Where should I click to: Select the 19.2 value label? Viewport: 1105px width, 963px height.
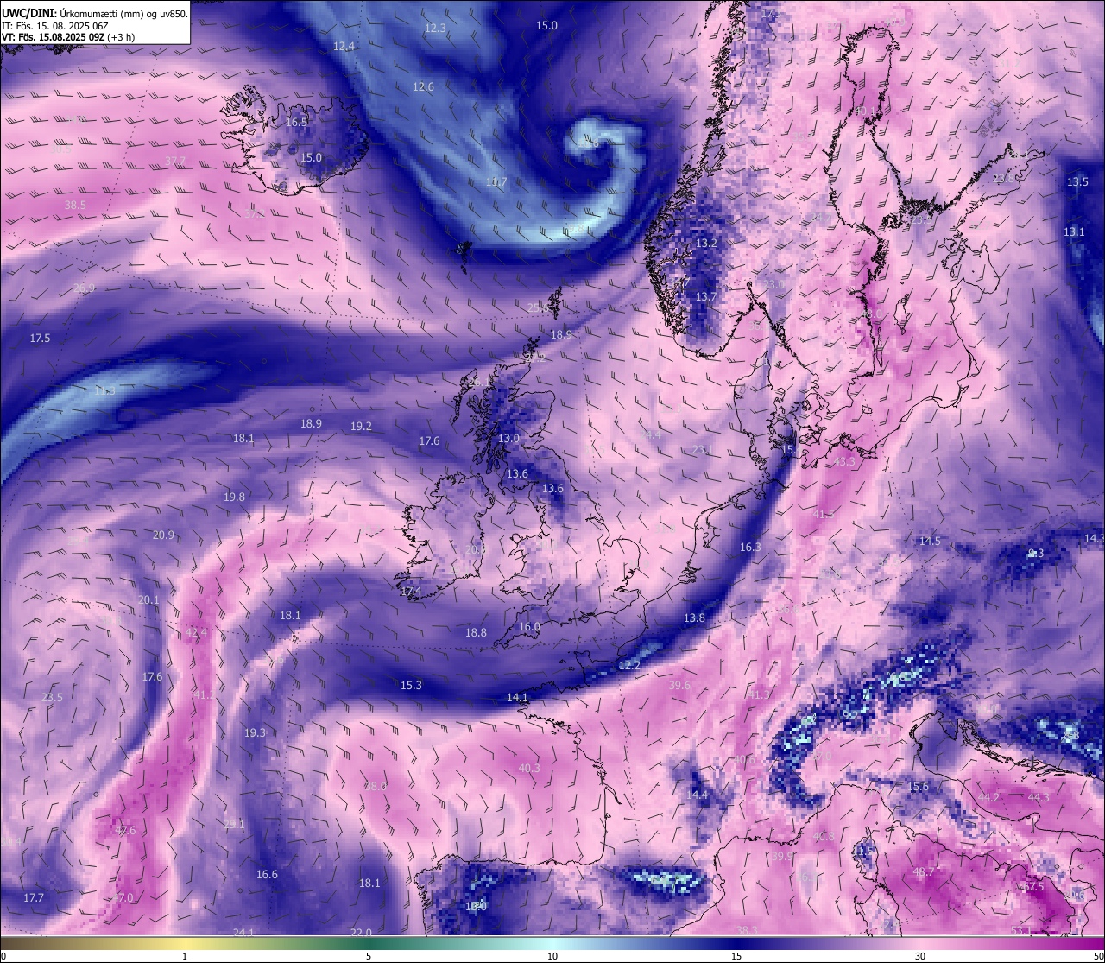coord(361,426)
